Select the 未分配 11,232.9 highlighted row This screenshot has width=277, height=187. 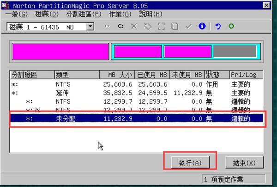[137, 118]
